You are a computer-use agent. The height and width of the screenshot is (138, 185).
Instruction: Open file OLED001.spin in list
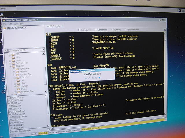(15, 103)
